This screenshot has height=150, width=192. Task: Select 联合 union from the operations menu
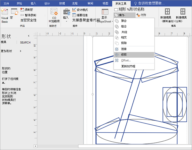coord(124,21)
